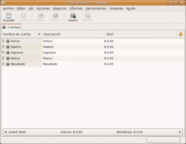Click the Cerrar toolbar icon

pos(23,16)
